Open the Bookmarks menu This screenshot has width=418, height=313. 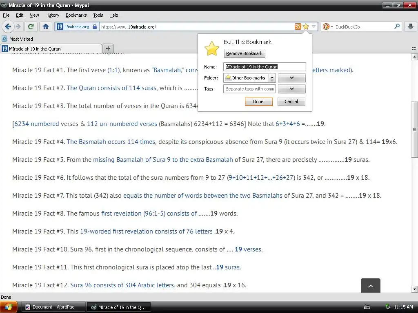click(76, 15)
